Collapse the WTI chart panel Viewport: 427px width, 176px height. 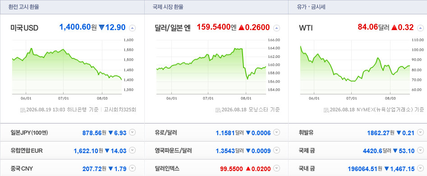click(x=421, y=28)
